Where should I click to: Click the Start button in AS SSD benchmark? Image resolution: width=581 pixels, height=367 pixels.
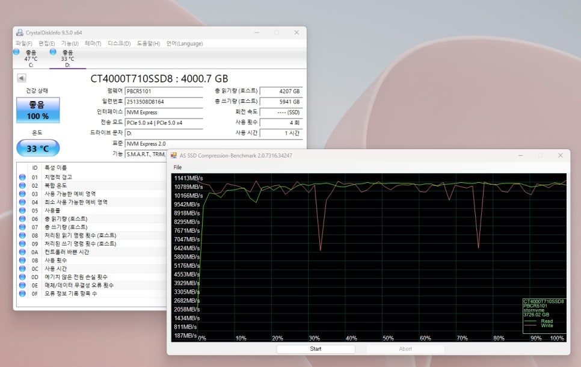pyautogui.click(x=316, y=349)
